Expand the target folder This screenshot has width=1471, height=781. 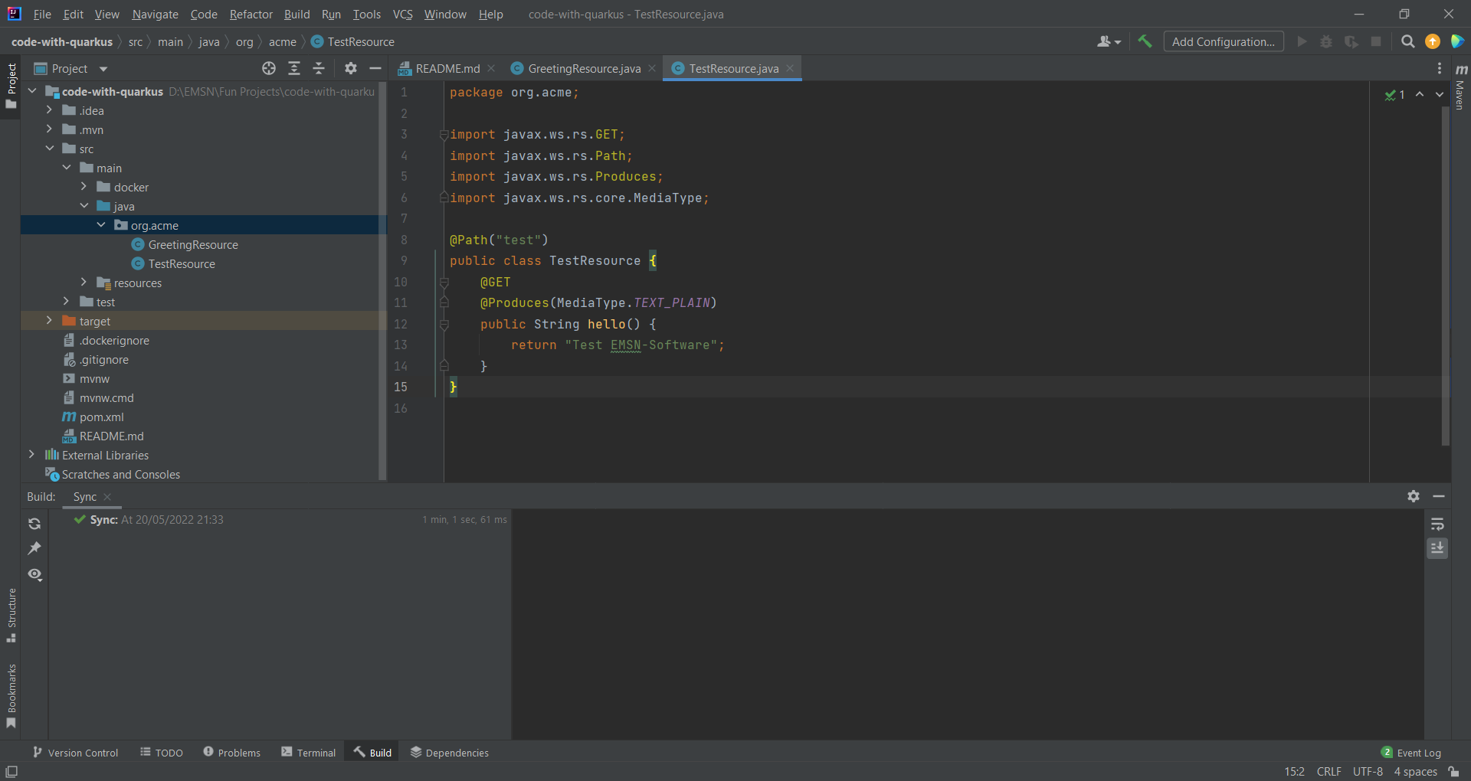point(49,321)
